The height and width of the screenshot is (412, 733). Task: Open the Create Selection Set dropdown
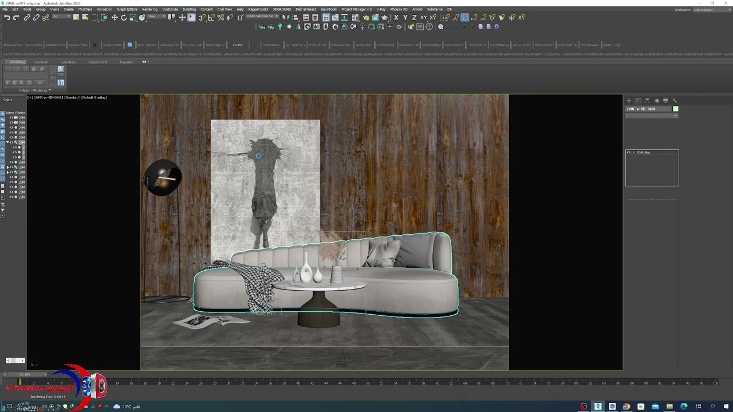pyautogui.click(x=263, y=16)
